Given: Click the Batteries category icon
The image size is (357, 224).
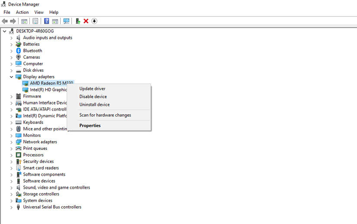Looking at the screenshot, I should [x=19, y=44].
